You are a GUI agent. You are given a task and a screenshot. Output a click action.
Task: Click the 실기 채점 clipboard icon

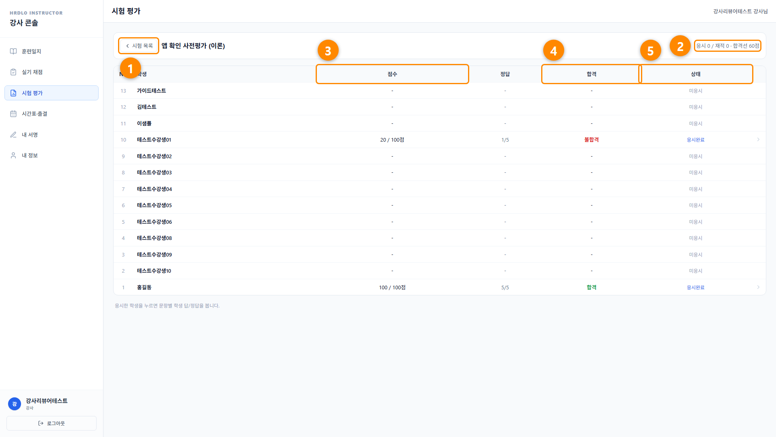tap(13, 72)
